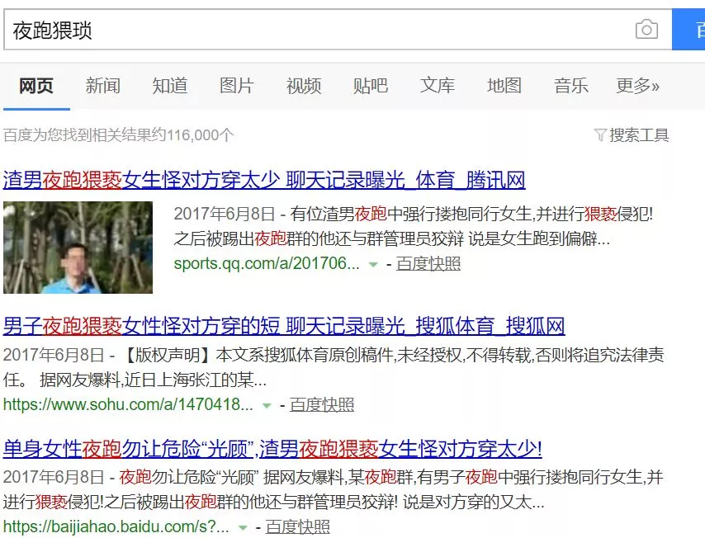Open 百度快照 for sports.qq.com result
This screenshot has width=705, height=538.
tap(428, 263)
